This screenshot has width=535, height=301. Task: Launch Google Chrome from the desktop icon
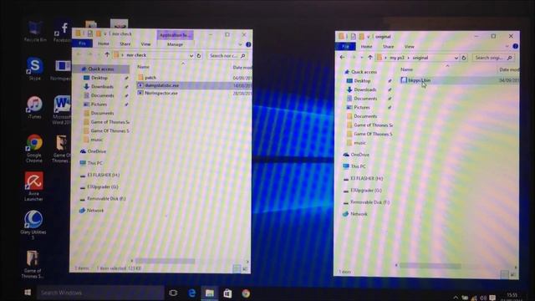(34, 148)
